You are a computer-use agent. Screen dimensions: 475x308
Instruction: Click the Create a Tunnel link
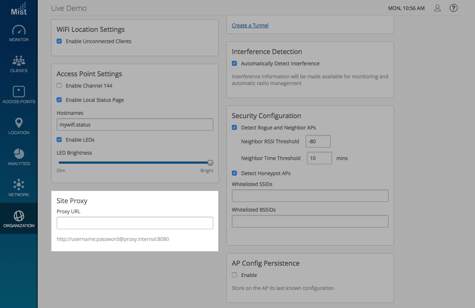tap(250, 25)
